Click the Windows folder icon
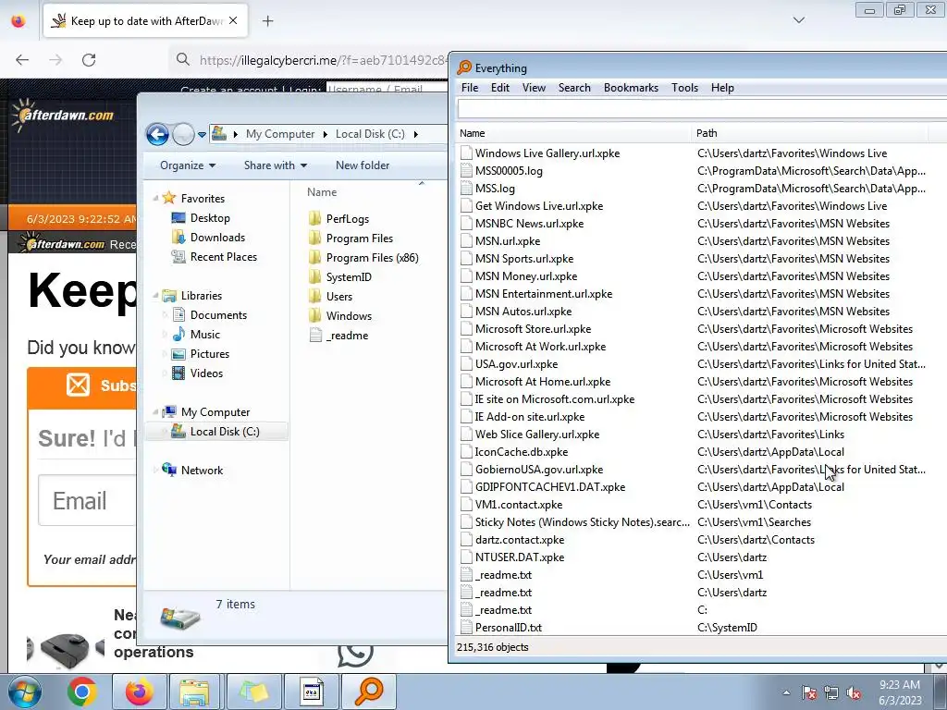The width and height of the screenshot is (947, 710). (314, 316)
